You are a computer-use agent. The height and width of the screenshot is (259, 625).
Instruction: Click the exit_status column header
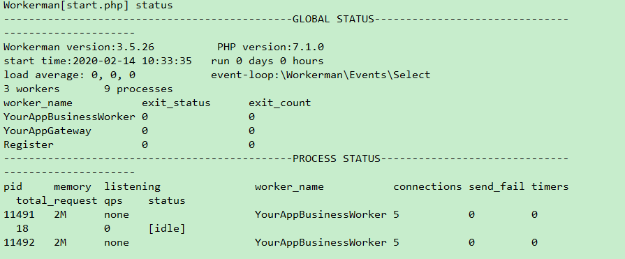click(x=176, y=103)
